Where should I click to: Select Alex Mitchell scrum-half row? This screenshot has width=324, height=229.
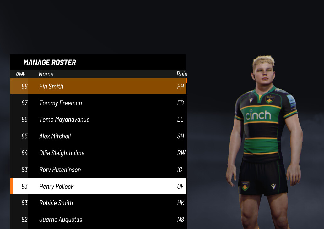(x=98, y=136)
